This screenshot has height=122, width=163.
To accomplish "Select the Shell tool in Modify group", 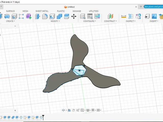I will [x=52, y=16].
